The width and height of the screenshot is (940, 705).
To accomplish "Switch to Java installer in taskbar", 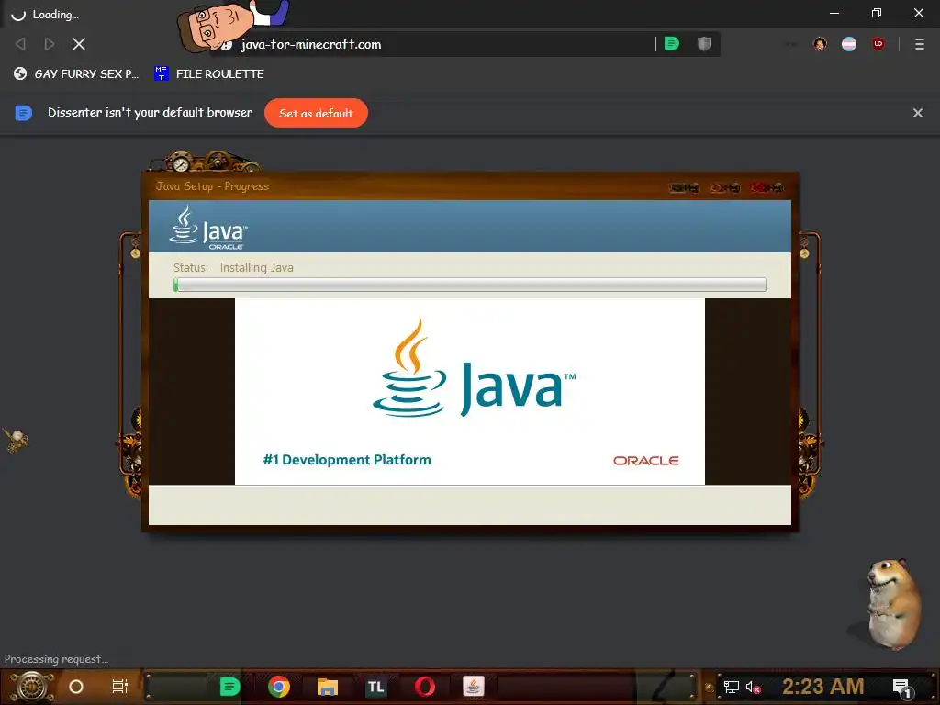I will pyautogui.click(x=473, y=687).
